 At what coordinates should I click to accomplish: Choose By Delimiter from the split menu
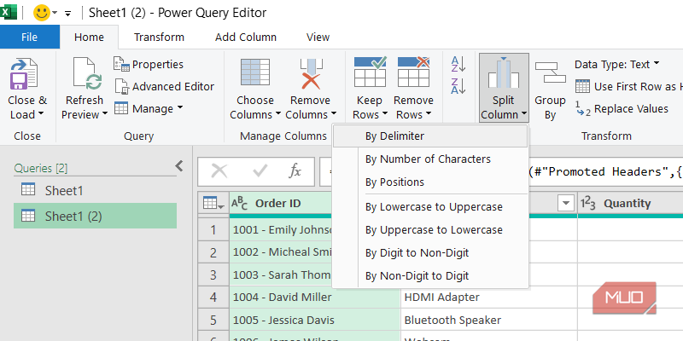[x=430, y=136]
